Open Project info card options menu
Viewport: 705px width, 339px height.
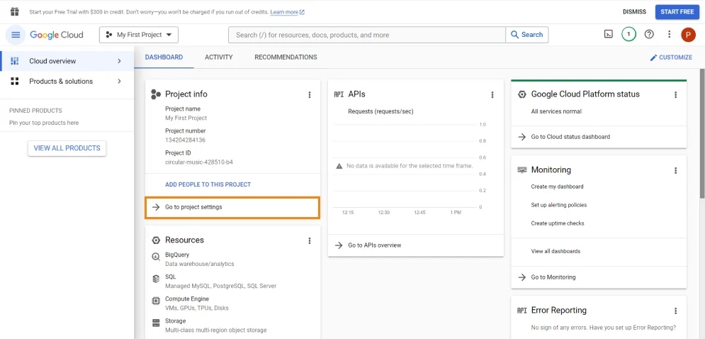(310, 94)
